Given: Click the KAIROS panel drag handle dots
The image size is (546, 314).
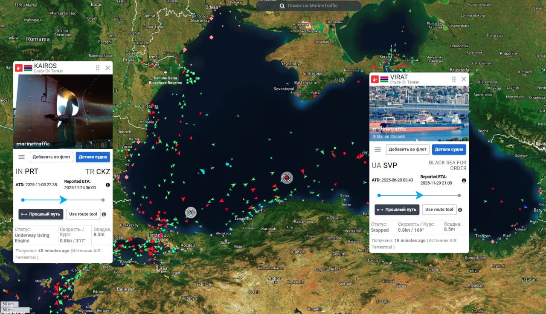Looking at the screenshot, I should pyautogui.click(x=98, y=68).
